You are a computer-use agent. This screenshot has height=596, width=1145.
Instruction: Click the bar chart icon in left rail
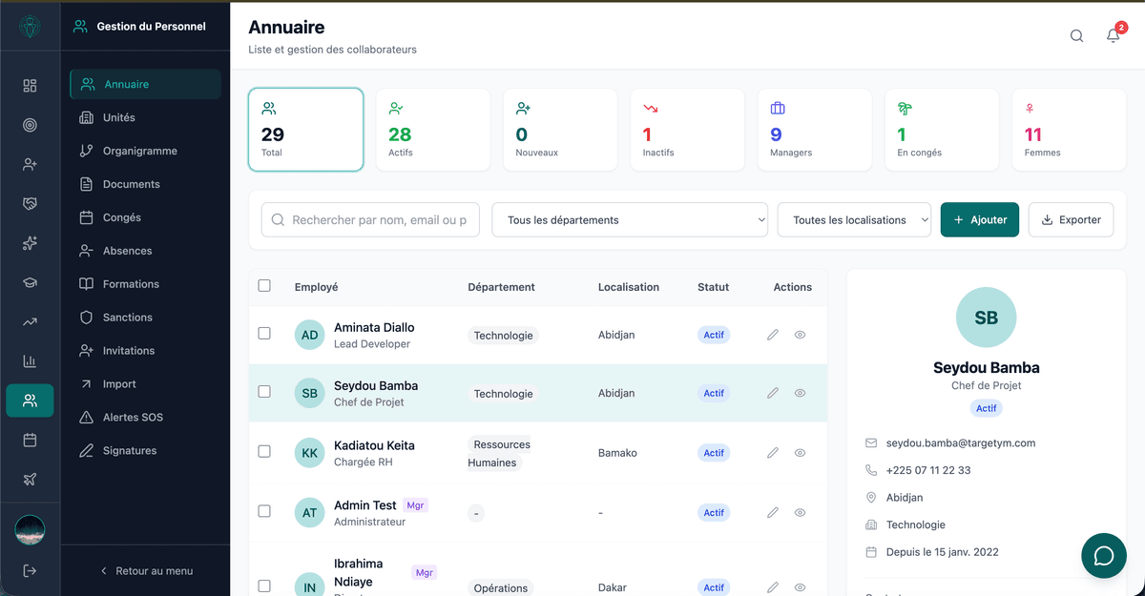pyautogui.click(x=30, y=361)
